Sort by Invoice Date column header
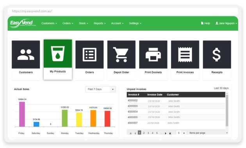The height and width of the screenshot is (148, 246). point(155,95)
